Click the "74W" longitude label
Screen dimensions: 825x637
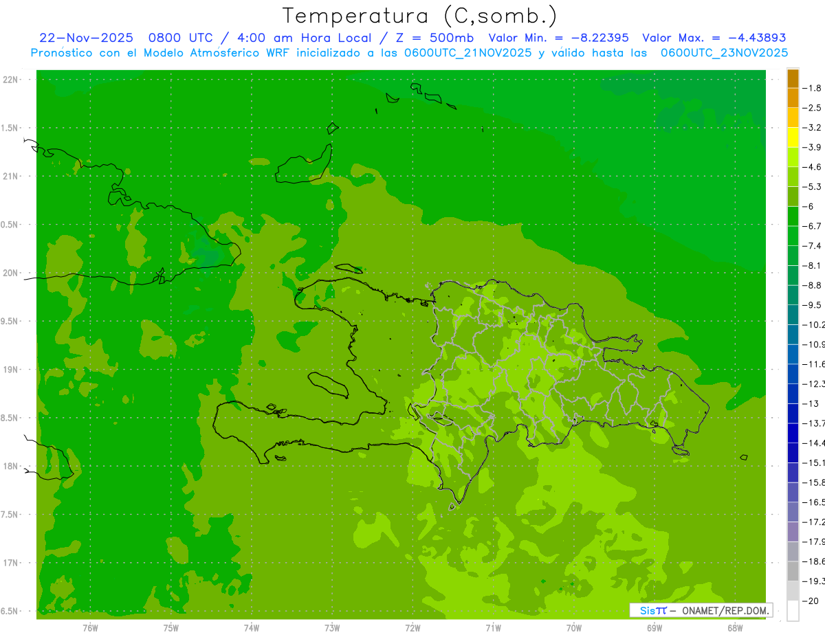(x=251, y=627)
